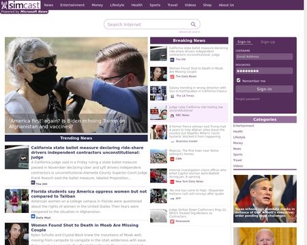The image size is (307, 245).
Task: Toggle the Remember me checkbox
Action: click(238, 80)
